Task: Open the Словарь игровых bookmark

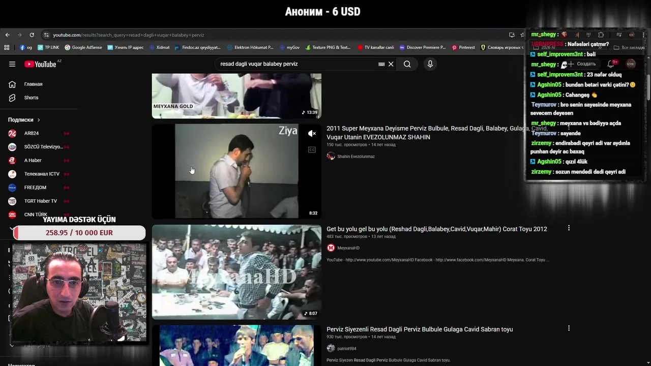Action: 502,47
